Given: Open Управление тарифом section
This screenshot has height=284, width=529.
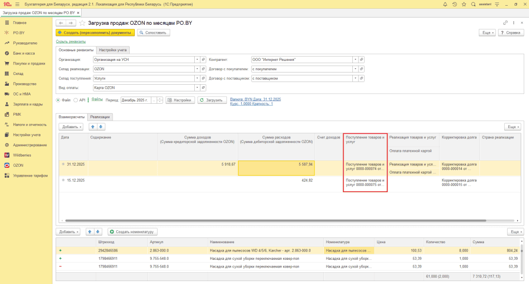Looking at the screenshot, I should [30, 176].
